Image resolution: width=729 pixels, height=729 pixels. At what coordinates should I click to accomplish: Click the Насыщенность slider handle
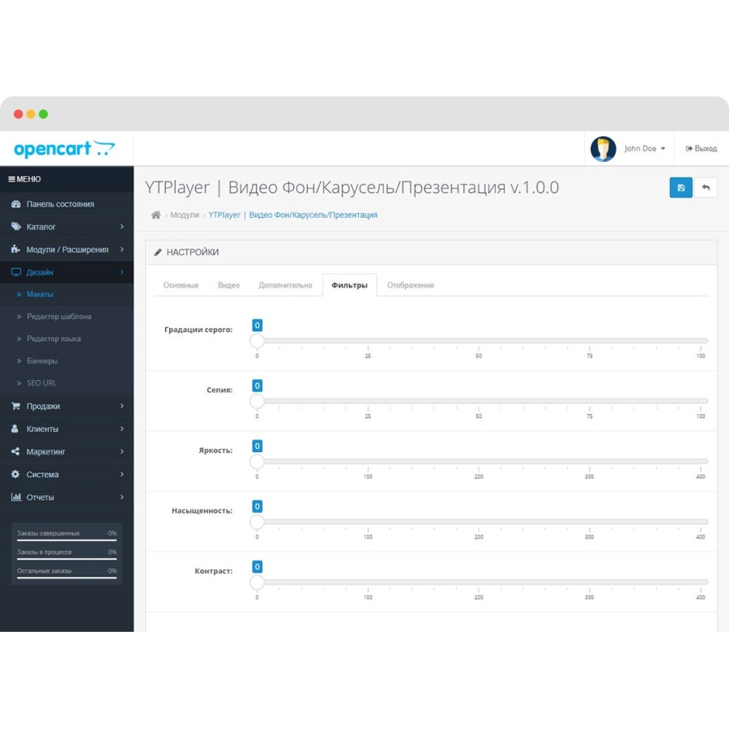pyautogui.click(x=257, y=522)
